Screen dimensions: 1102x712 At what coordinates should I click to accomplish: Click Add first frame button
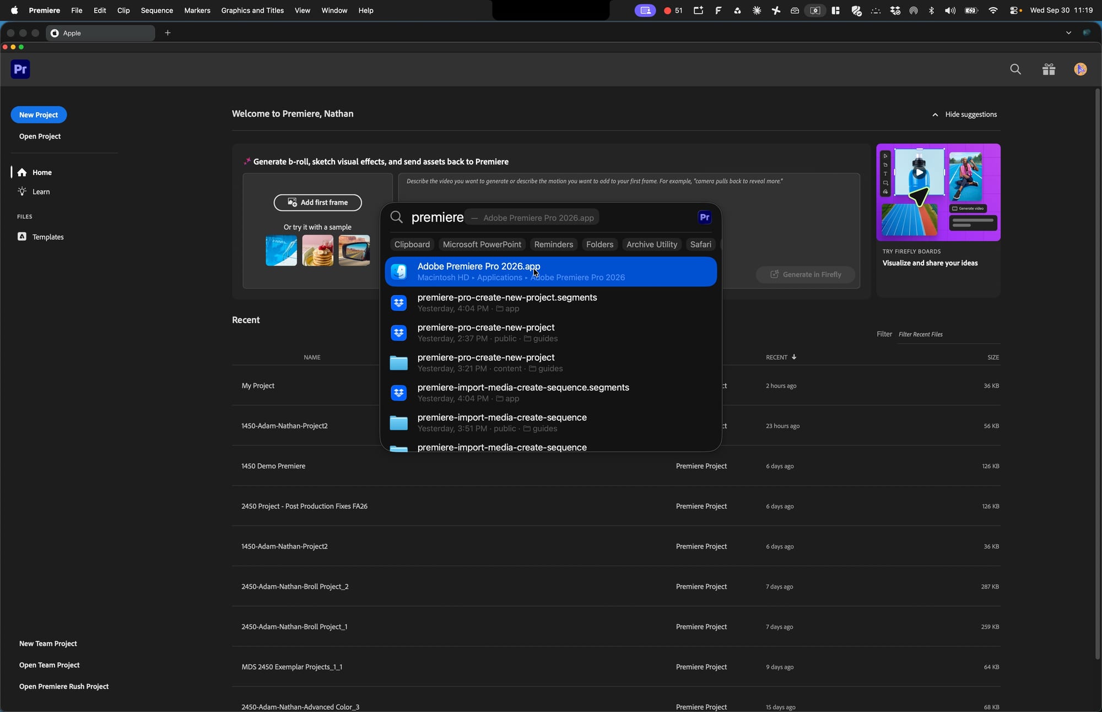pos(317,203)
